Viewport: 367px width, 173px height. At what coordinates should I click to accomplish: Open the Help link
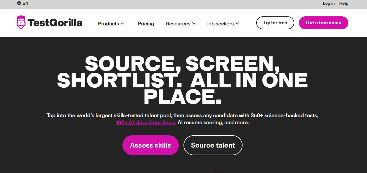click(x=344, y=4)
